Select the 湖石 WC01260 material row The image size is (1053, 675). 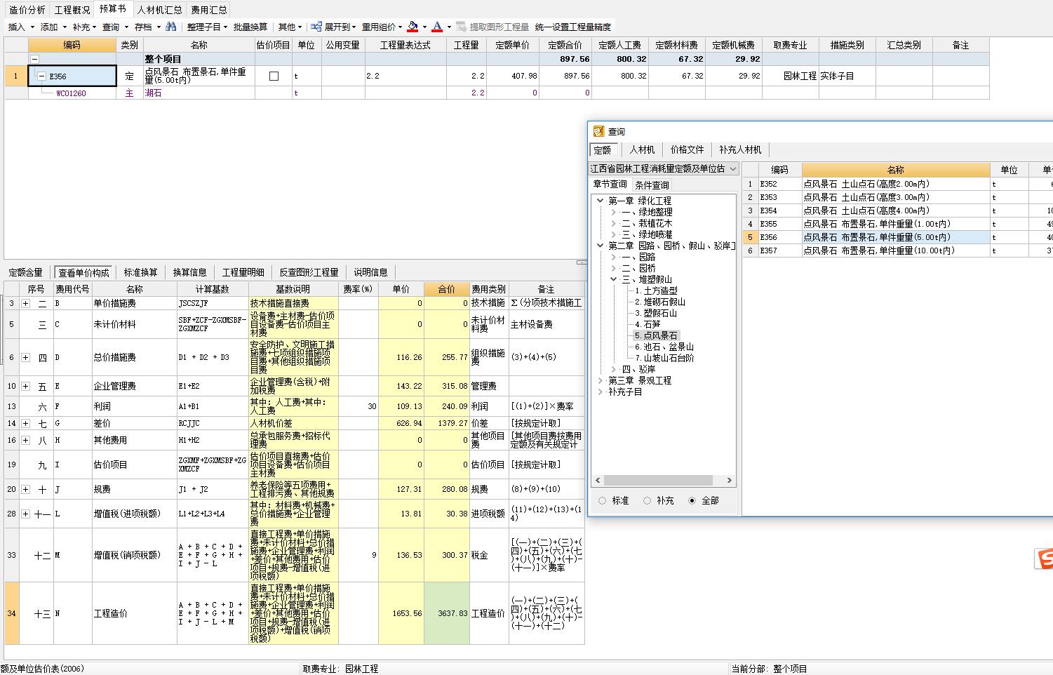[497, 93]
